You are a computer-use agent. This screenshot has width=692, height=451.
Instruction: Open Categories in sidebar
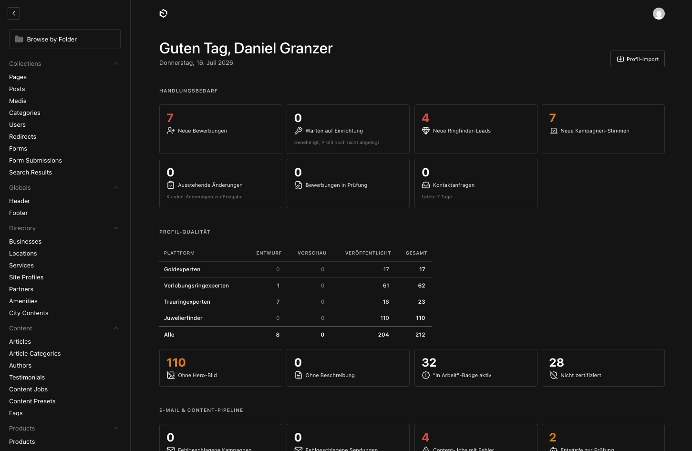pyautogui.click(x=24, y=113)
